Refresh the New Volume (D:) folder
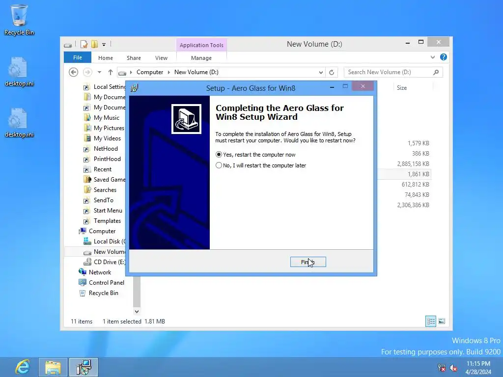This screenshot has height=377, width=503. 332,73
